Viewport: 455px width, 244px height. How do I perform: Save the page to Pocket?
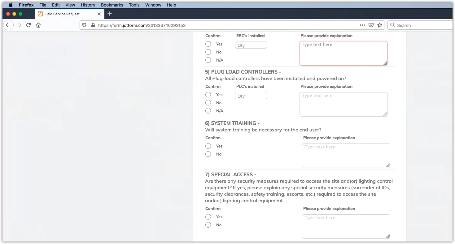pos(371,25)
